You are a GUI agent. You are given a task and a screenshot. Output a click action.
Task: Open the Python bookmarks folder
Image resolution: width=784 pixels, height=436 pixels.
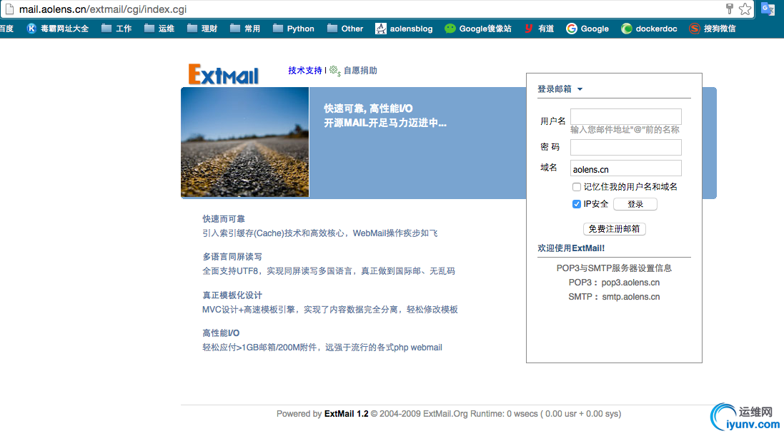pos(294,29)
